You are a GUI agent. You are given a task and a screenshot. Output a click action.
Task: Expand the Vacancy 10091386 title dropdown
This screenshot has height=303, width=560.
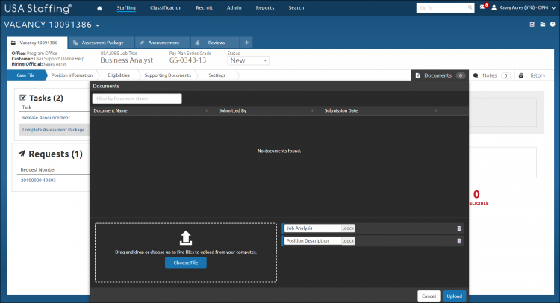pyautogui.click(x=98, y=25)
